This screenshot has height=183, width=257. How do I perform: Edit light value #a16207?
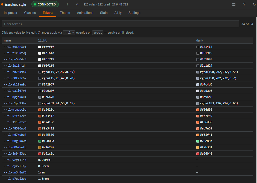tap(48, 147)
